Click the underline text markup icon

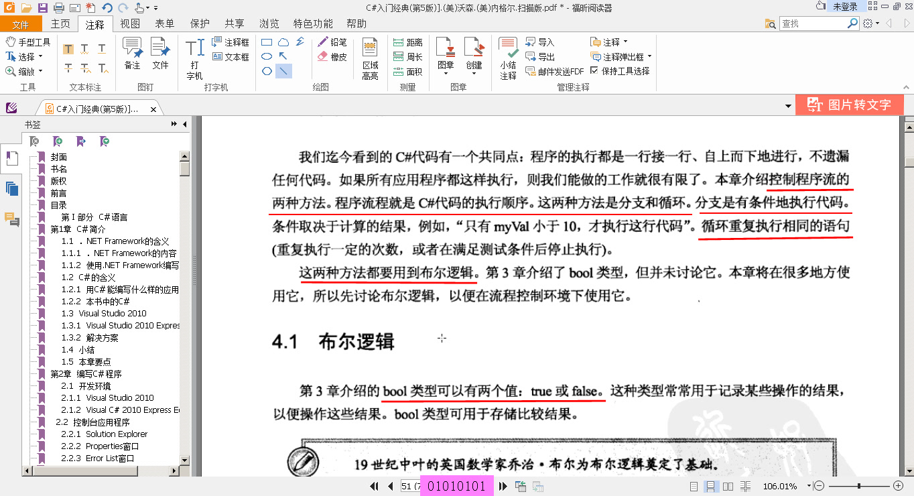coord(102,49)
